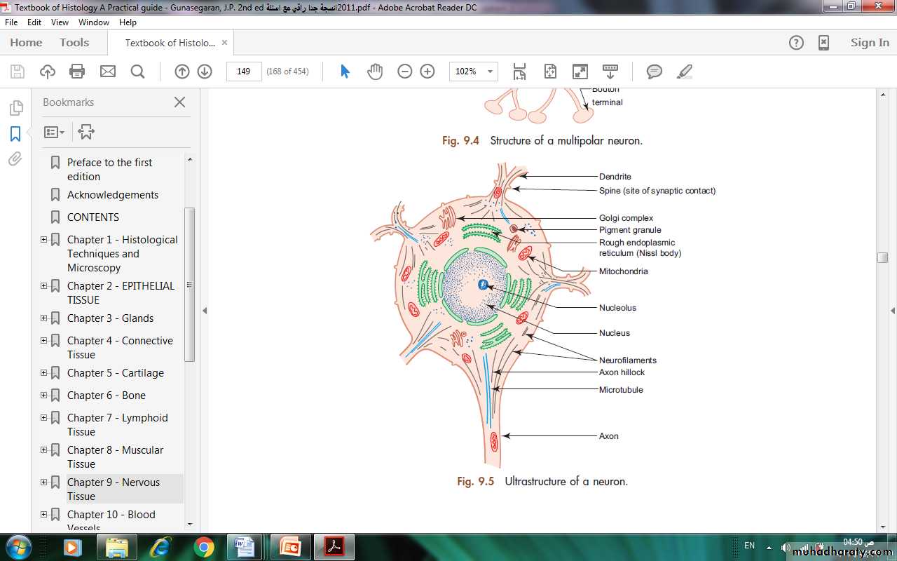The image size is (897, 561).
Task: Toggle the Attachments paperclip panel
Action: pyautogui.click(x=15, y=159)
